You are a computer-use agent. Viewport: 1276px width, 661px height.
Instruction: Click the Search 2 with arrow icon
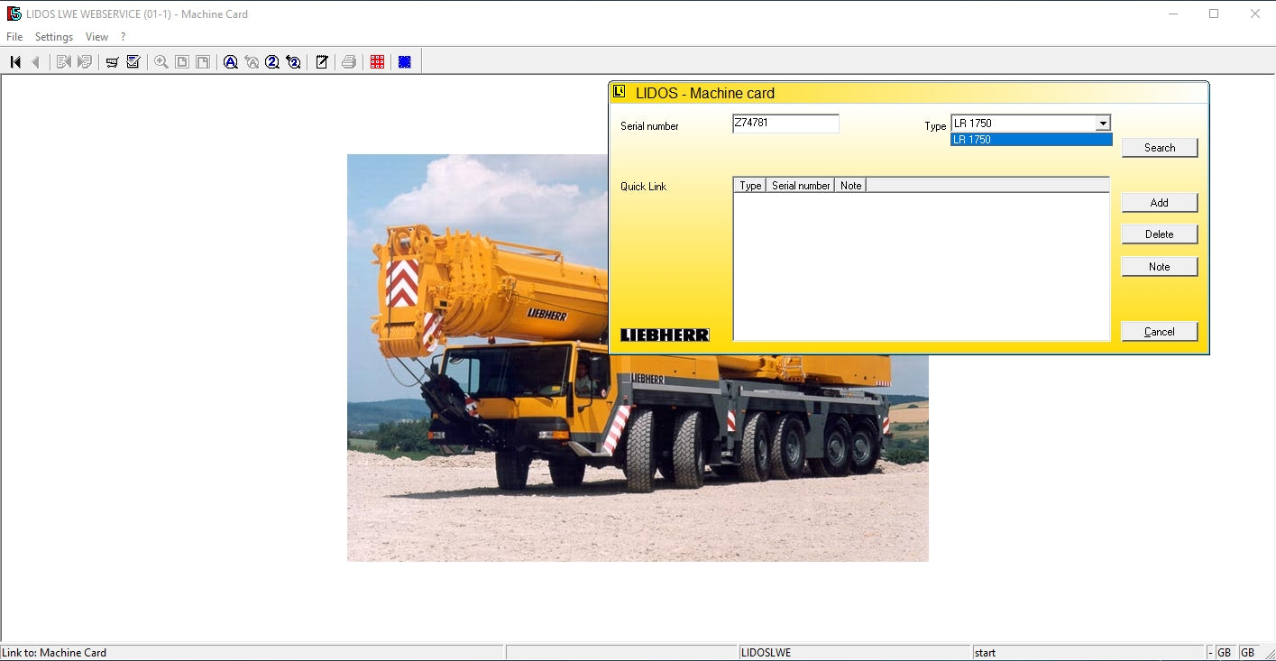pos(293,61)
